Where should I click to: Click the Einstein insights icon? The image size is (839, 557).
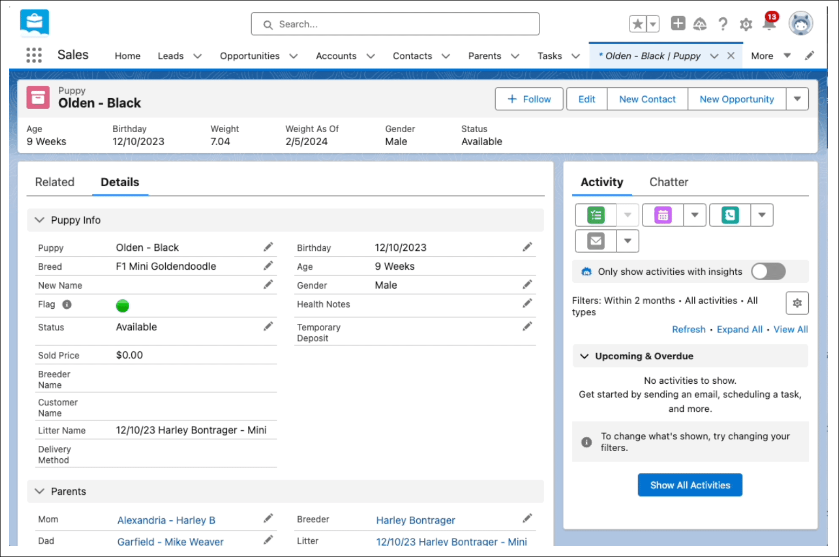tap(586, 271)
